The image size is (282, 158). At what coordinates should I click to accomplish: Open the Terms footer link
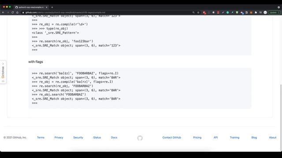41,137
